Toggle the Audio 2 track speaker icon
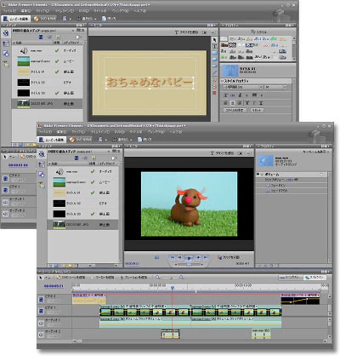This screenshot has height=356, width=340. (41, 335)
